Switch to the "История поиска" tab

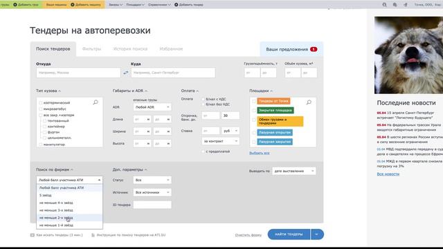130,49
